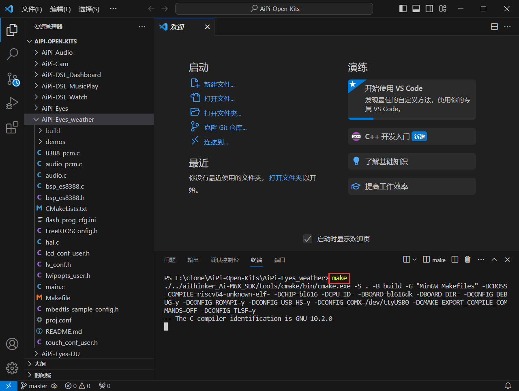Screen dimensions: 519x391
Task: Open the 了解基础知识 walkthrough
Action: [412, 161]
